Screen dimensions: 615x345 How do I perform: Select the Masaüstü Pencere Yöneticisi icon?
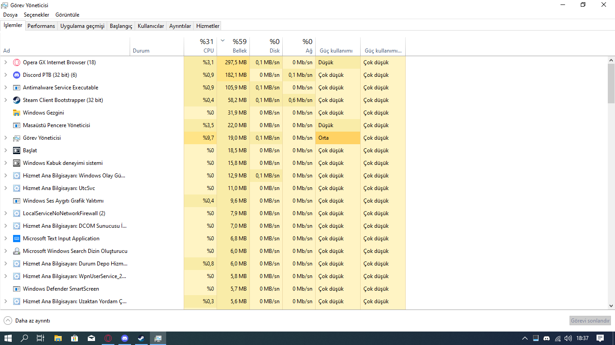coord(17,125)
